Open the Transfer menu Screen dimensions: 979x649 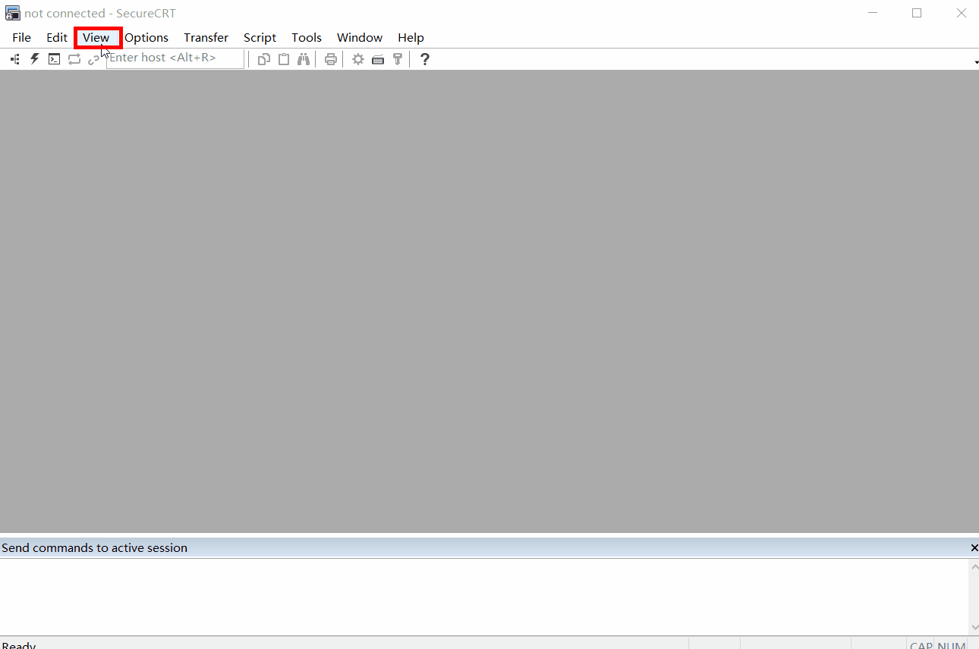206,37
